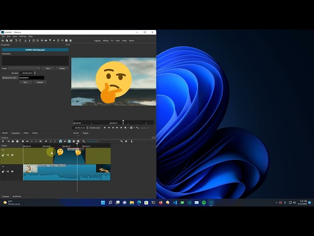The image size is (314, 236).
Task: Click inside the Comments text box
Action: coord(35,60)
